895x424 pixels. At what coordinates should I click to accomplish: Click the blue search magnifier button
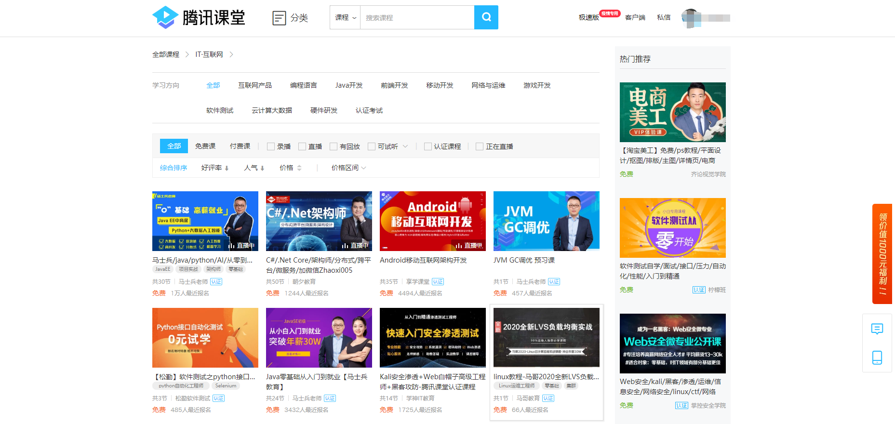pyautogui.click(x=486, y=17)
